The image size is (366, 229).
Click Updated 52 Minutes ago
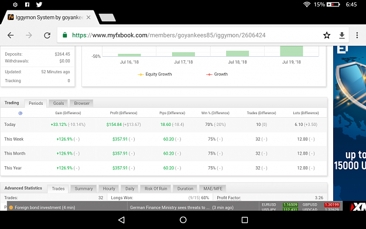(56, 72)
